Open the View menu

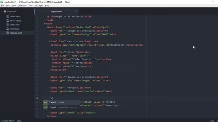click(14, 6)
